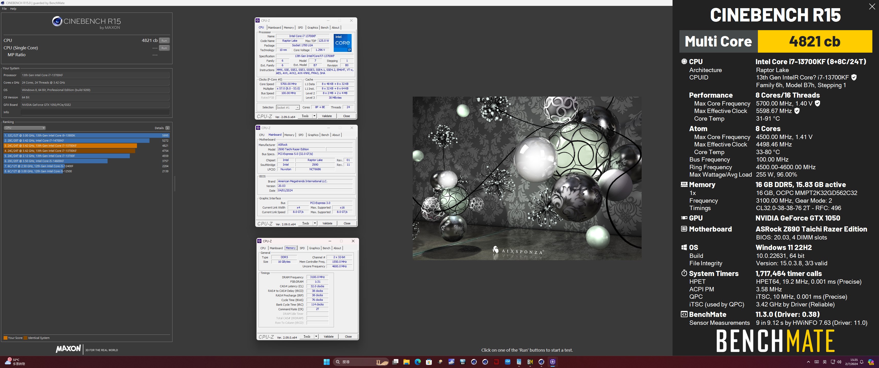Select the i7-13700F ranking row
Screen dimensions: 879x368
tap(86, 156)
